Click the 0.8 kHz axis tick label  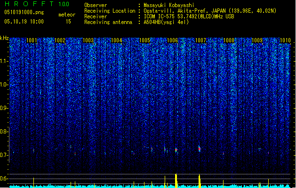(x=4, y=132)
